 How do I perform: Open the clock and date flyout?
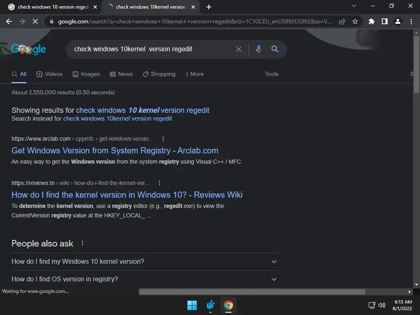point(402,305)
